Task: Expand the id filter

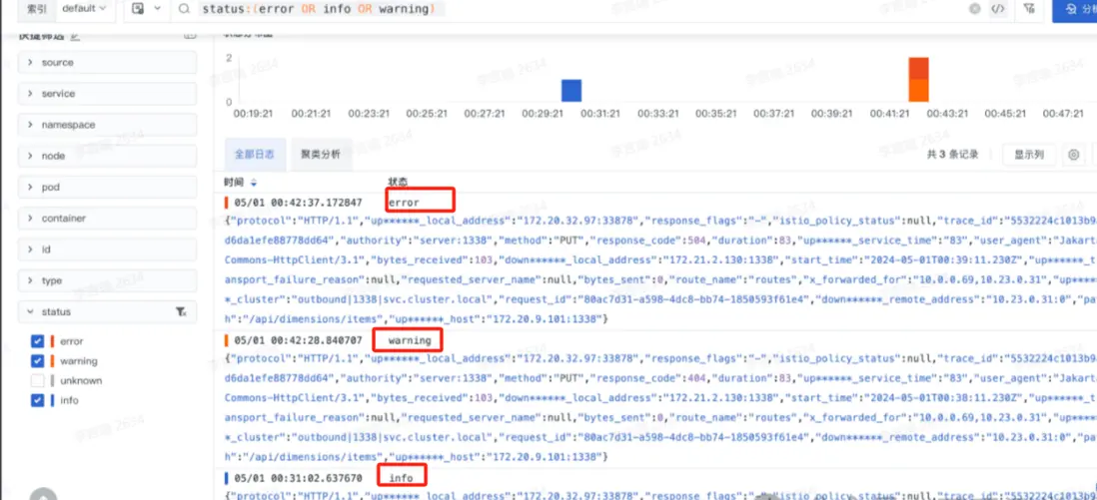Action: click(x=107, y=249)
